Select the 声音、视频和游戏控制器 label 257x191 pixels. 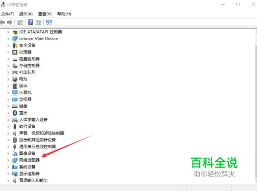[42, 133]
